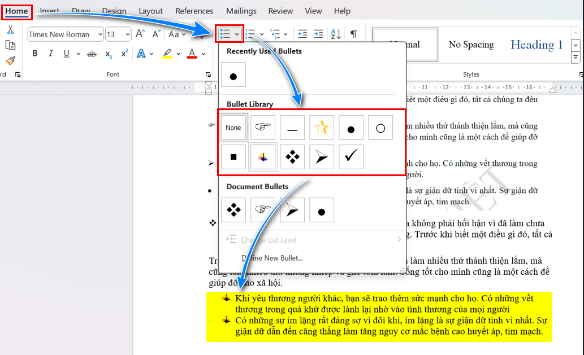Click the Grow Font size icon

click(x=141, y=34)
